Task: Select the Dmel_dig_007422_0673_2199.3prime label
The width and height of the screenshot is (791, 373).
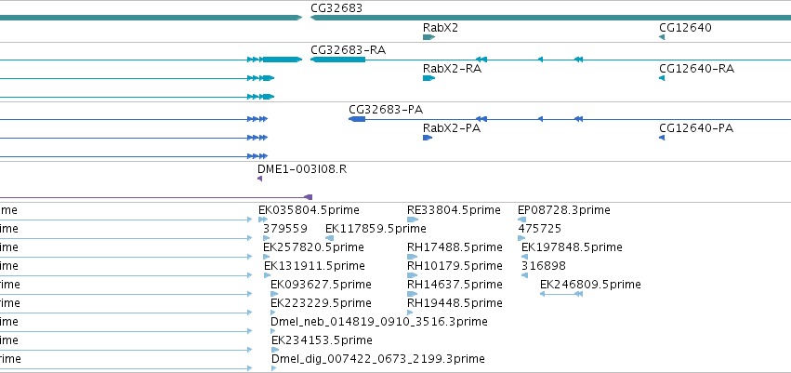Action: click(378, 359)
